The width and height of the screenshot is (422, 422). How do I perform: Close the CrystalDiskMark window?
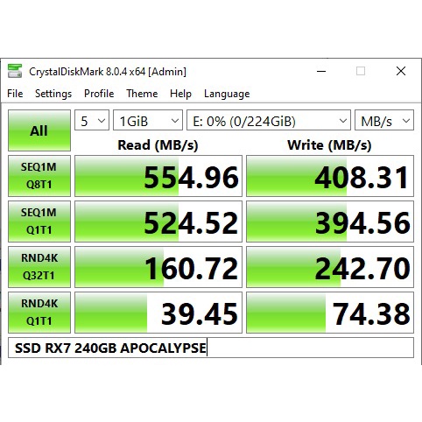click(401, 71)
